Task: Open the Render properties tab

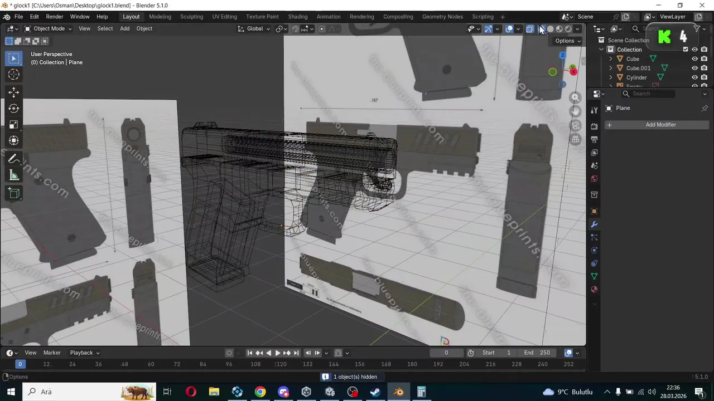Action: pyautogui.click(x=594, y=126)
